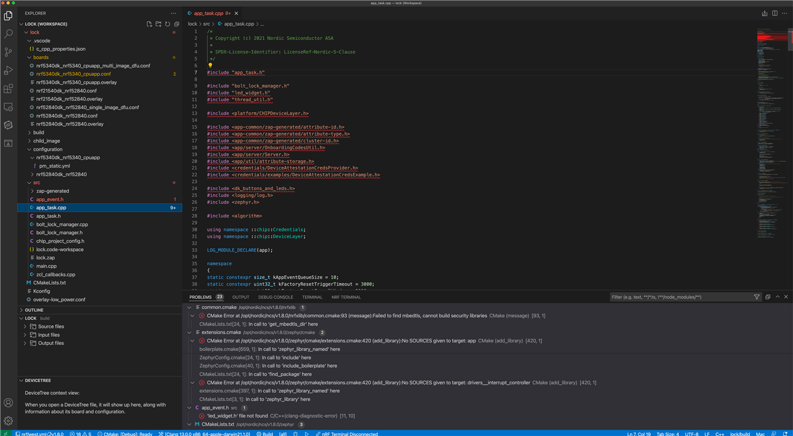Open the DEBUG CONSOLE tab
This screenshot has height=436, width=793.
pyautogui.click(x=275, y=297)
